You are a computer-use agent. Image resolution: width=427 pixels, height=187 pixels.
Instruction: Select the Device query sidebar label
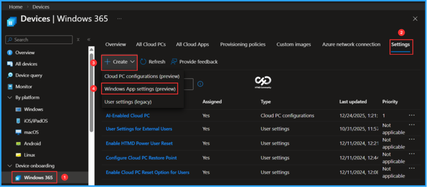[x=29, y=76]
